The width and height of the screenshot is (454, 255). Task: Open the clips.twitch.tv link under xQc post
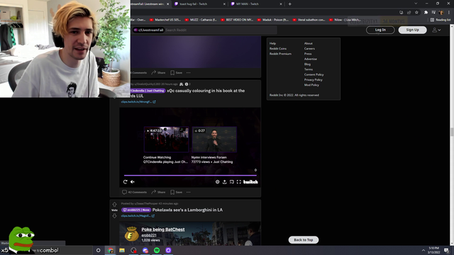tap(138, 102)
